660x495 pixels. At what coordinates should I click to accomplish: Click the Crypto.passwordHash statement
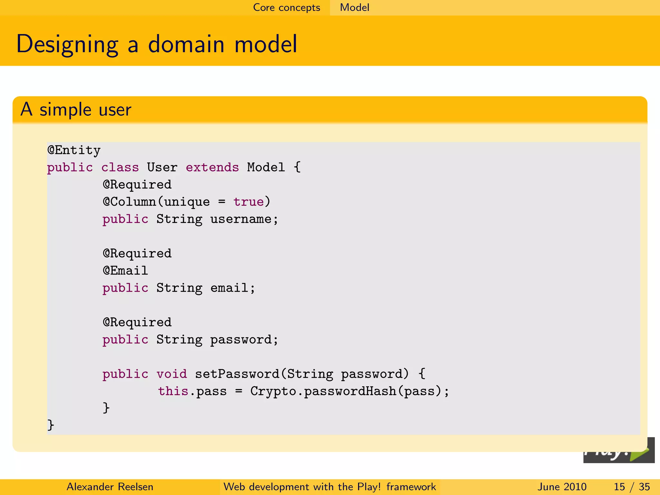pos(303,391)
